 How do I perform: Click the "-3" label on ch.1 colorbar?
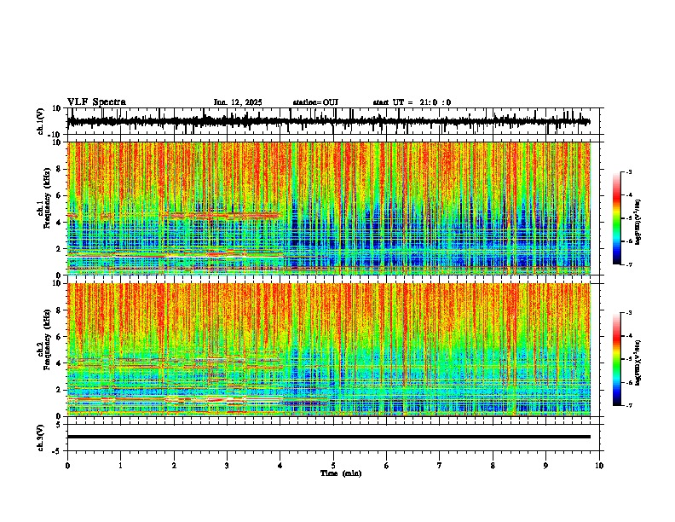tap(629, 171)
